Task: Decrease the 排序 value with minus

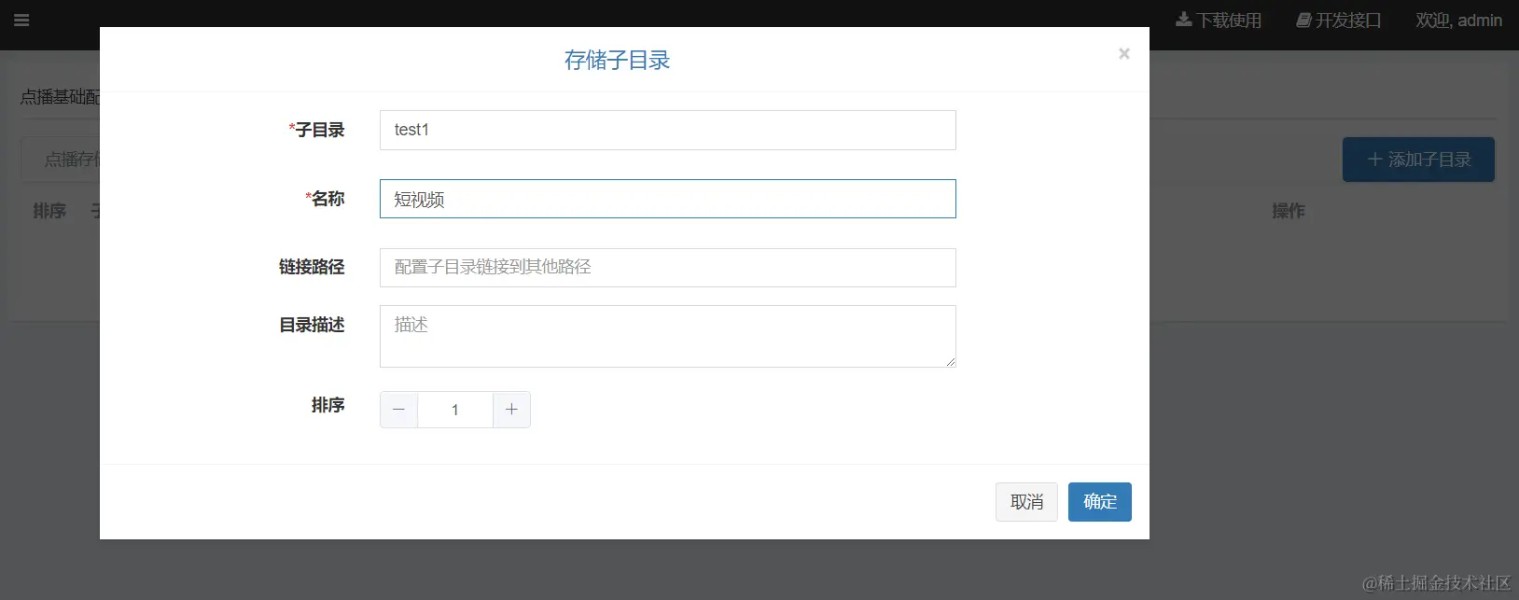Action: pyautogui.click(x=398, y=410)
